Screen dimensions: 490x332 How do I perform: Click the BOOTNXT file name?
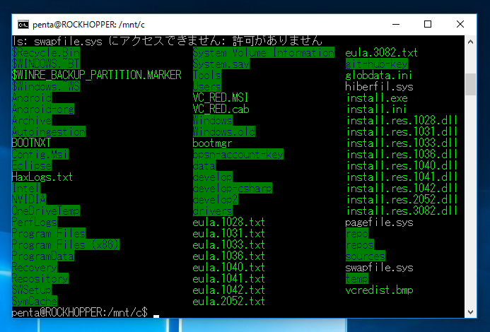31,143
